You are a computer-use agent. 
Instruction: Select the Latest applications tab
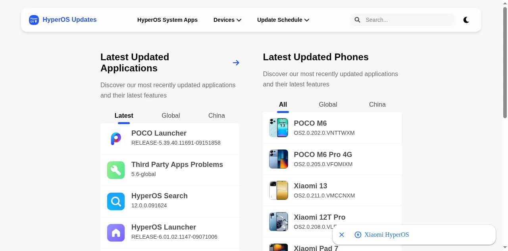[x=124, y=116]
